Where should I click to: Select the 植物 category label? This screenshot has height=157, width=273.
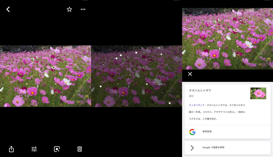(191, 96)
